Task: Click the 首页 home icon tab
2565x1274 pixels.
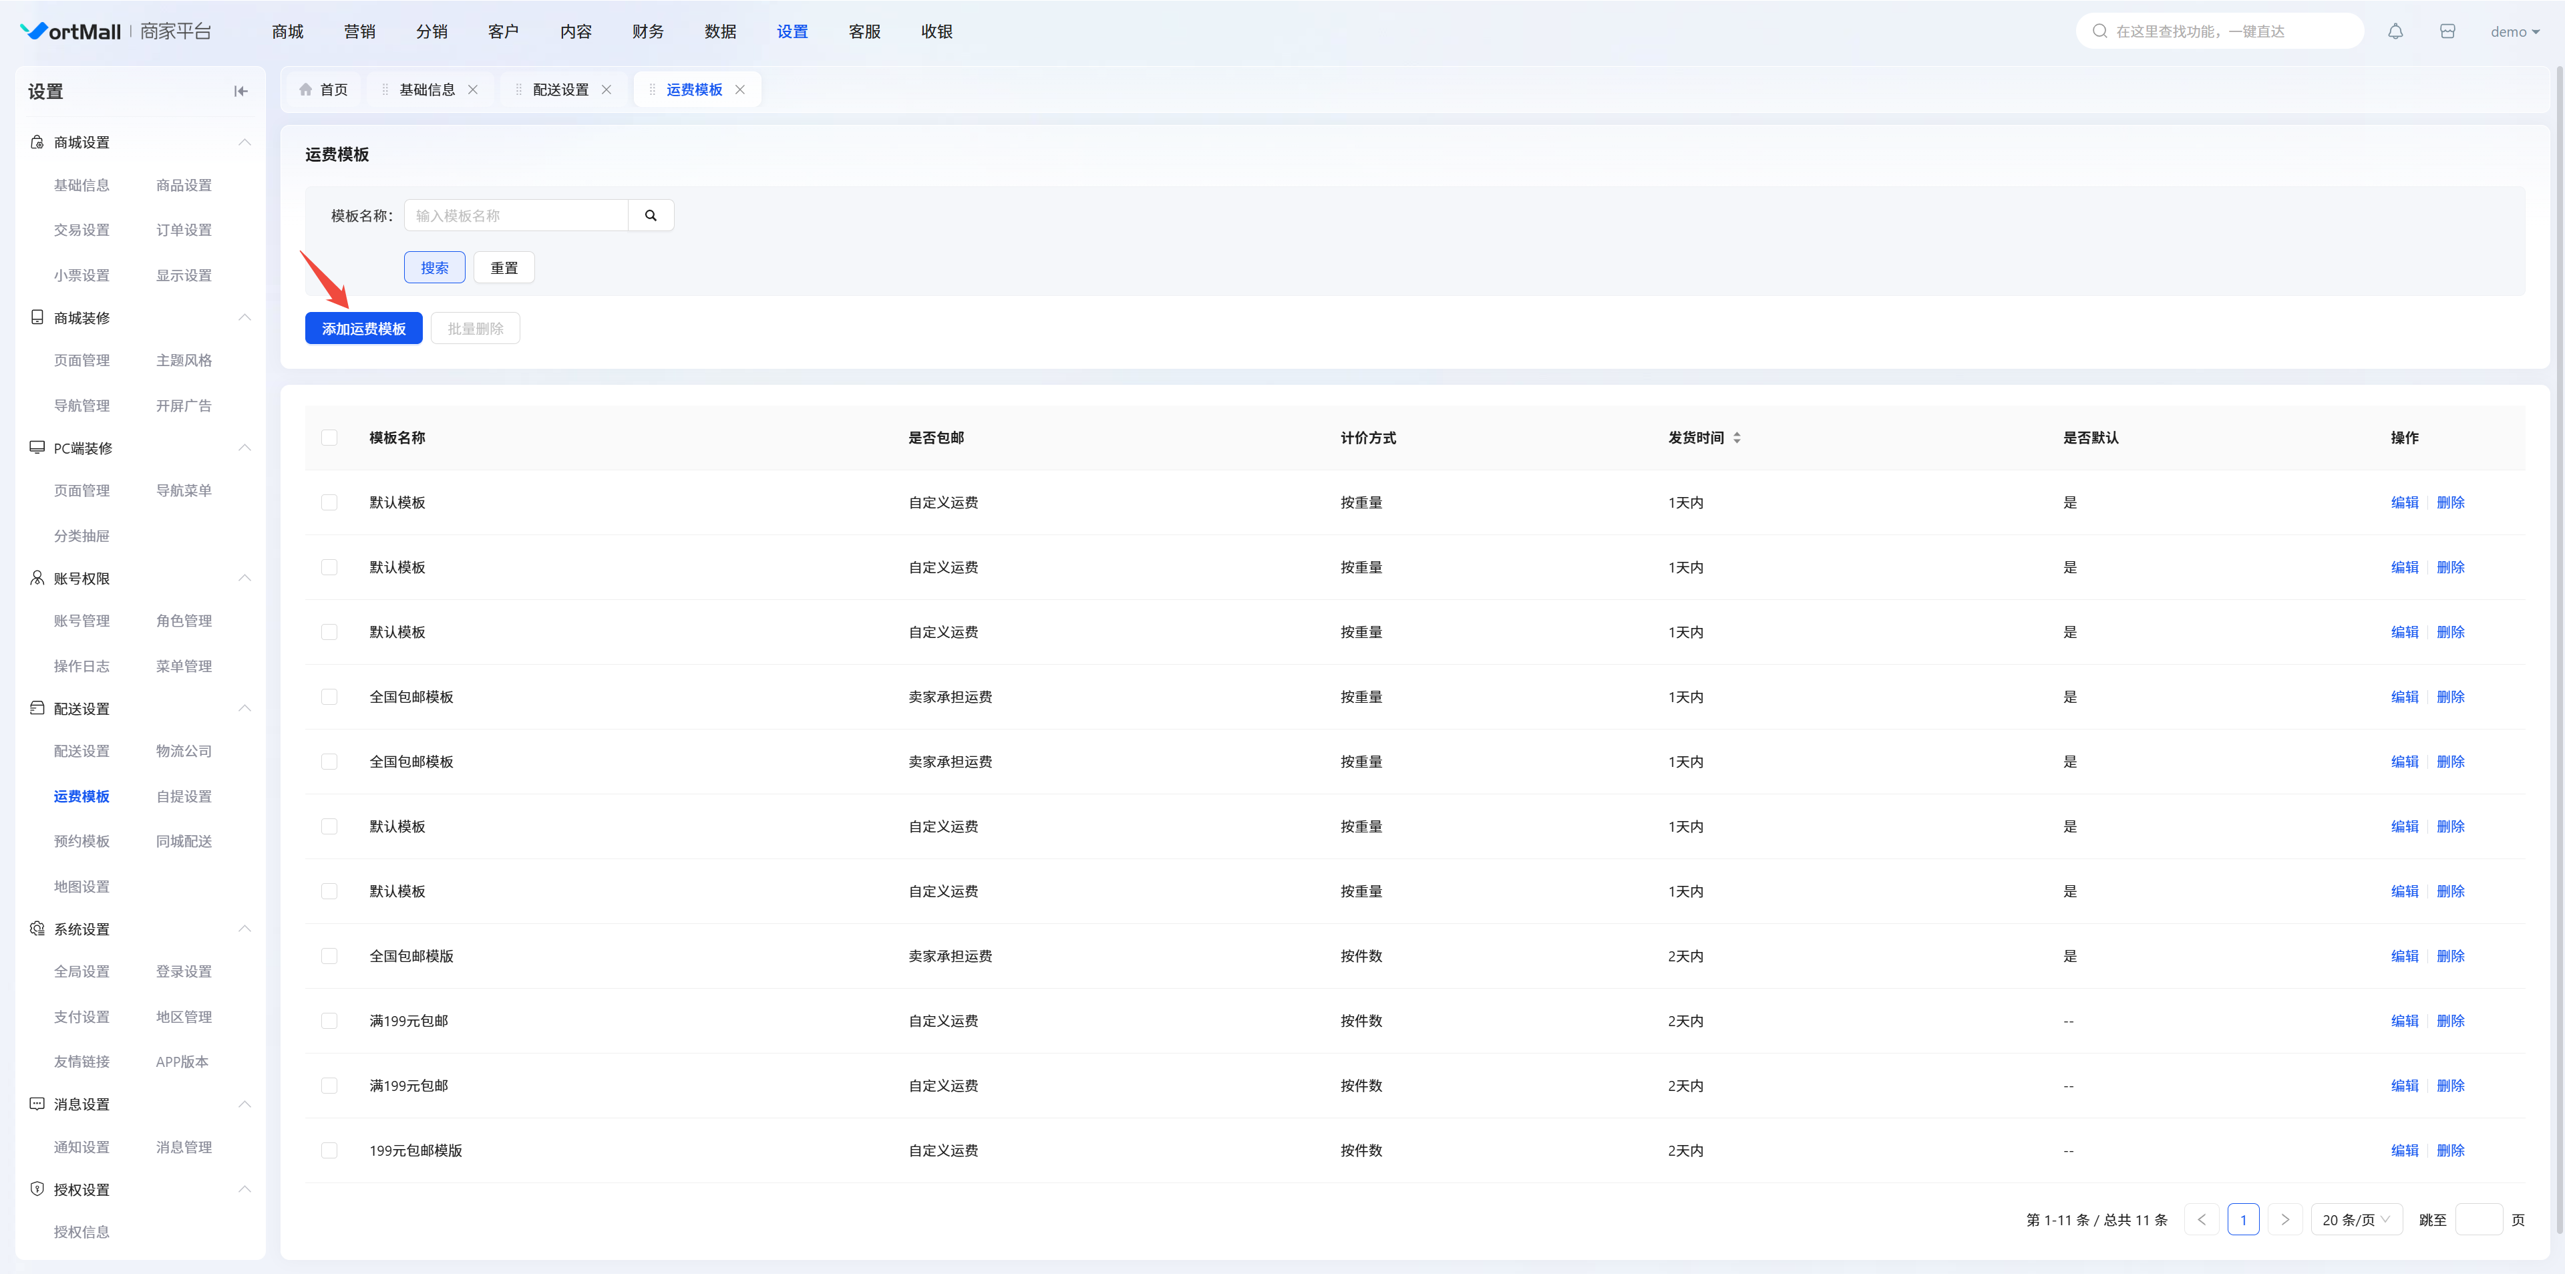Action: (x=323, y=90)
